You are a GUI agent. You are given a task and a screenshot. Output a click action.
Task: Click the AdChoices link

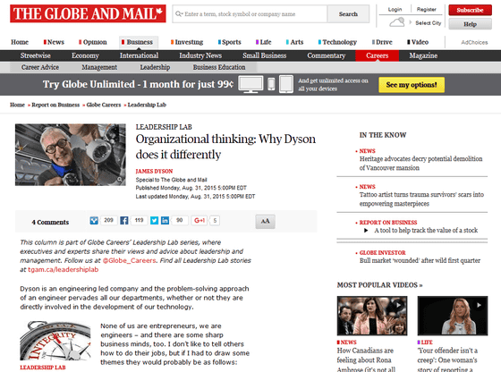point(474,42)
